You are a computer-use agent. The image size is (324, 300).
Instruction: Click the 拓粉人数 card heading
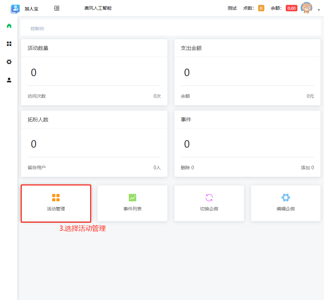click(38, 120)
